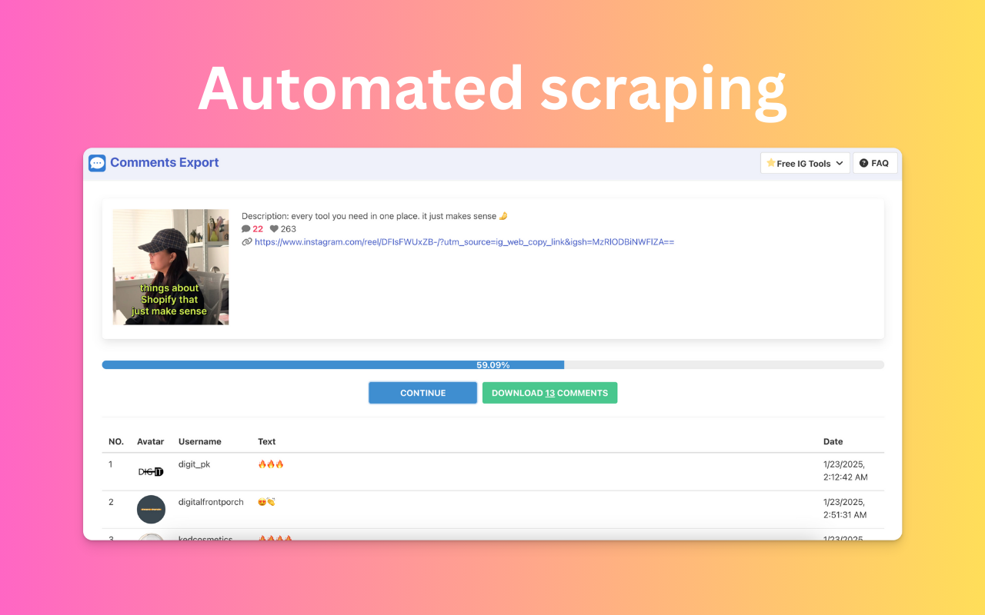
Task: Expand the chevron next to Free IG Tools
Action: (839, 163)
